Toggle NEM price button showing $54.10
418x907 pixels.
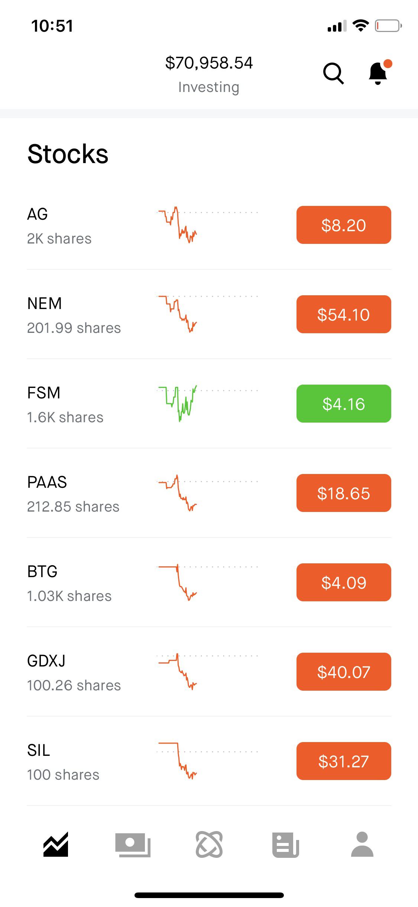(x=344, y=314)
